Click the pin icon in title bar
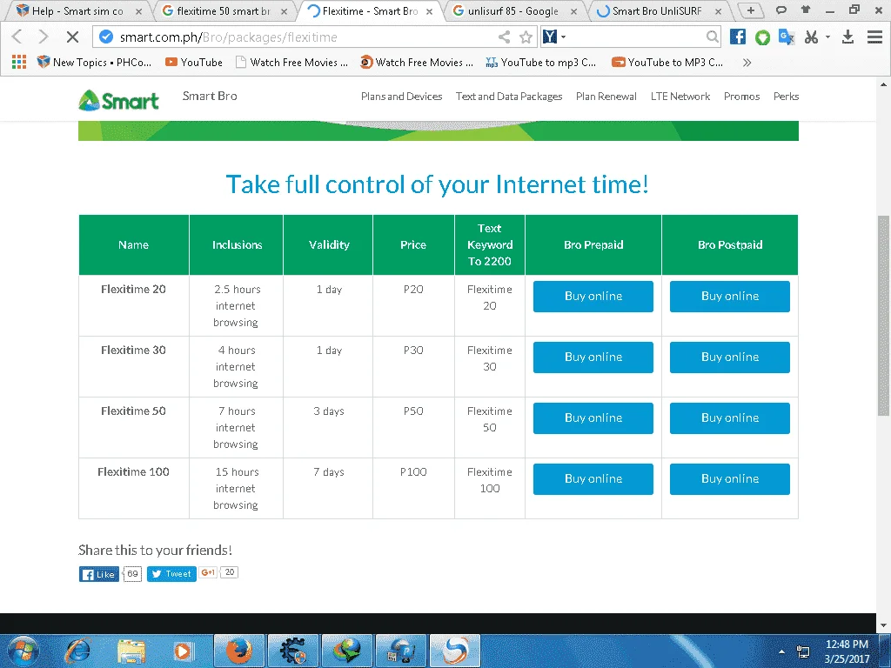 point(805,9)
